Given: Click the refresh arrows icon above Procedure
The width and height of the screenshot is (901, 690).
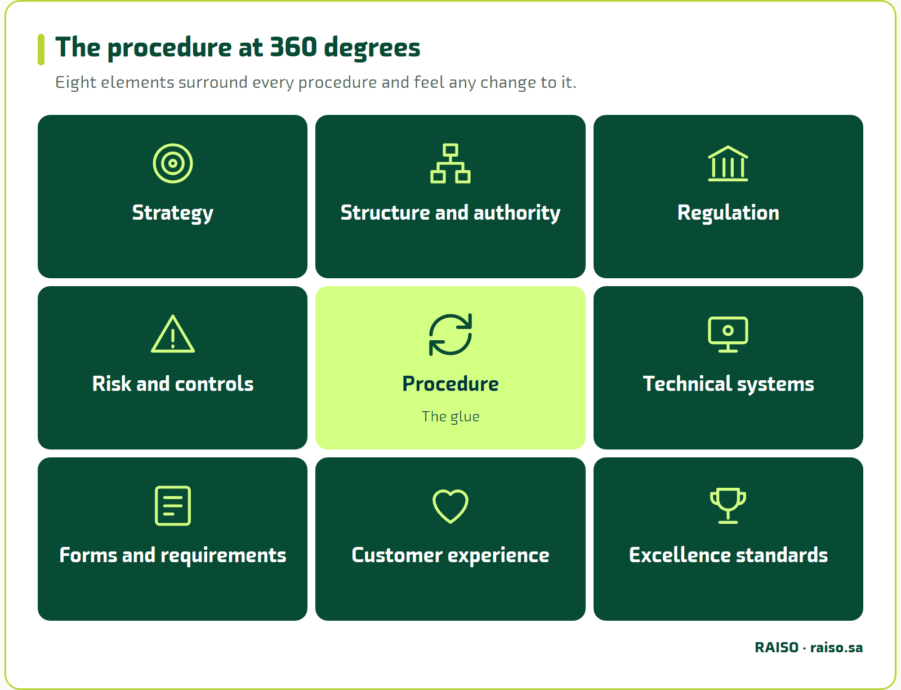Looking at the screenshot, I should point(450,335).
